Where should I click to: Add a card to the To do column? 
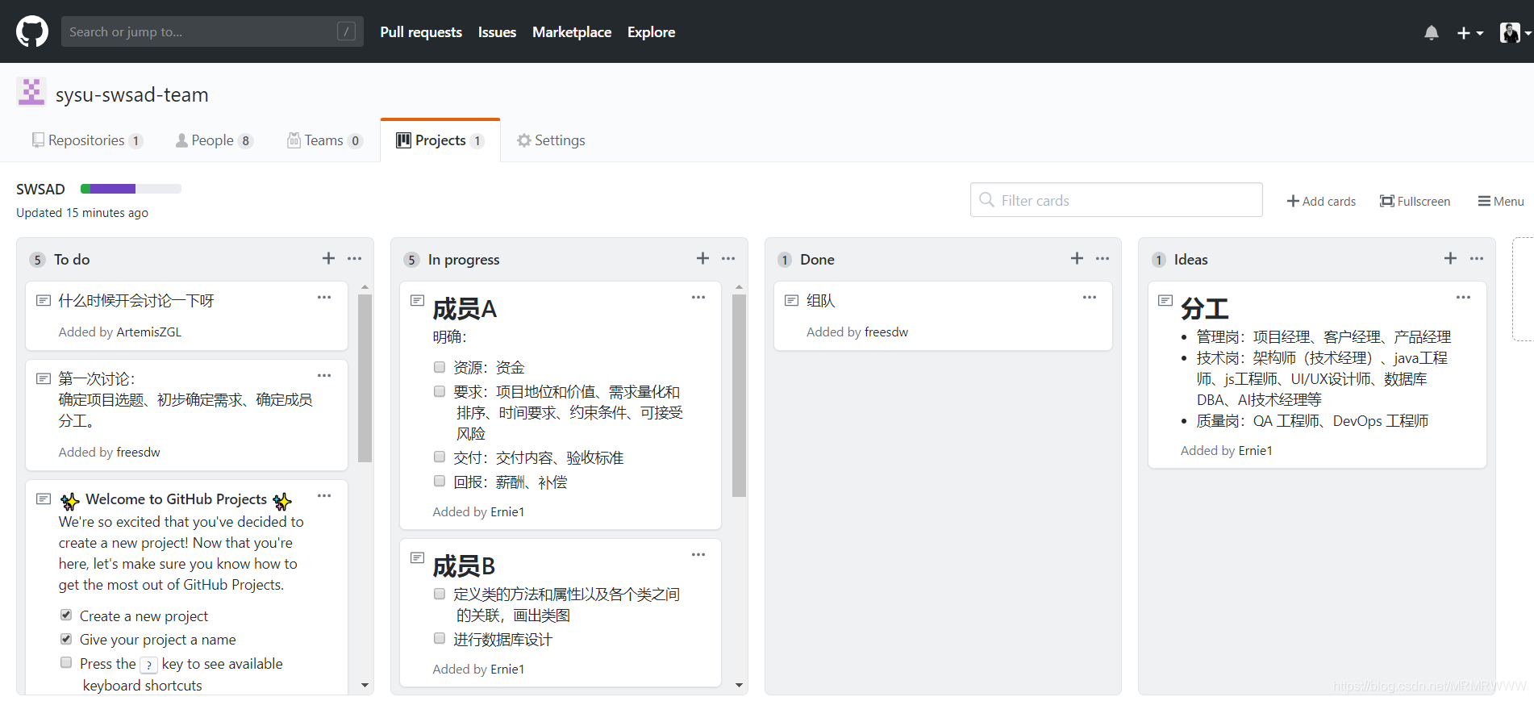pyautogui.click(x=328, y=258)
